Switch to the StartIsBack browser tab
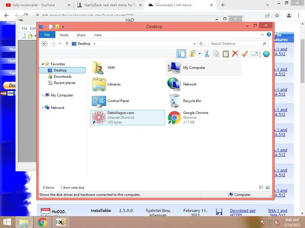The height and width of the screenshot is (228, 305). pos(110,5)
